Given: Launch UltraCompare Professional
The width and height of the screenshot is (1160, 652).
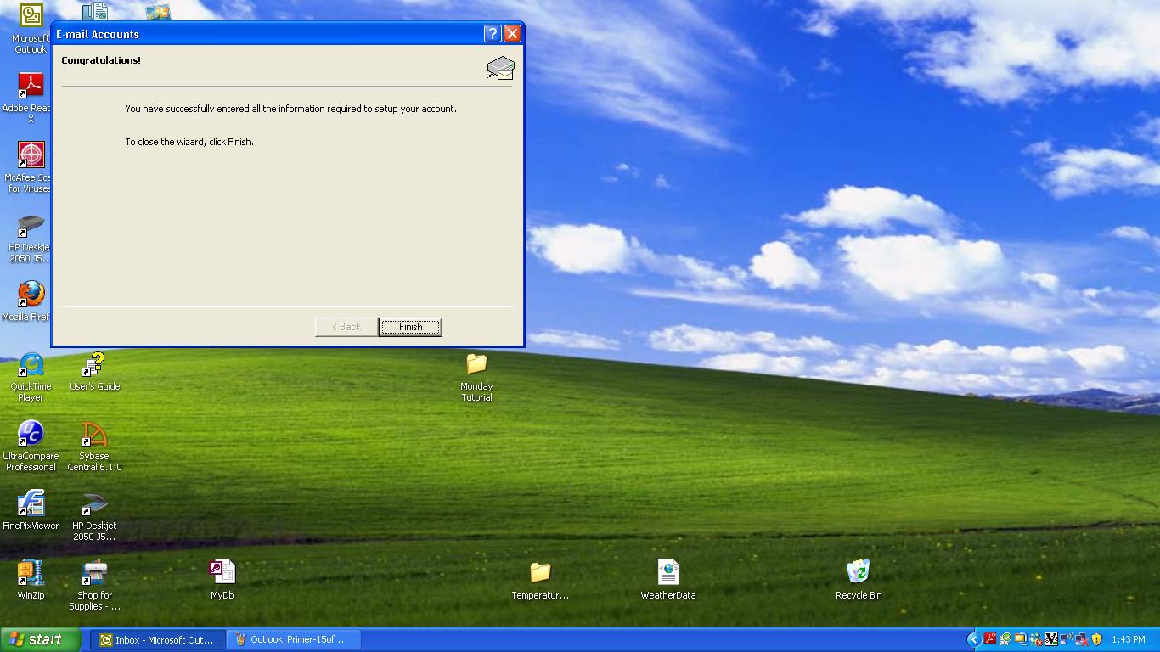Looking at the screenshot, I should tap(31, 436).
